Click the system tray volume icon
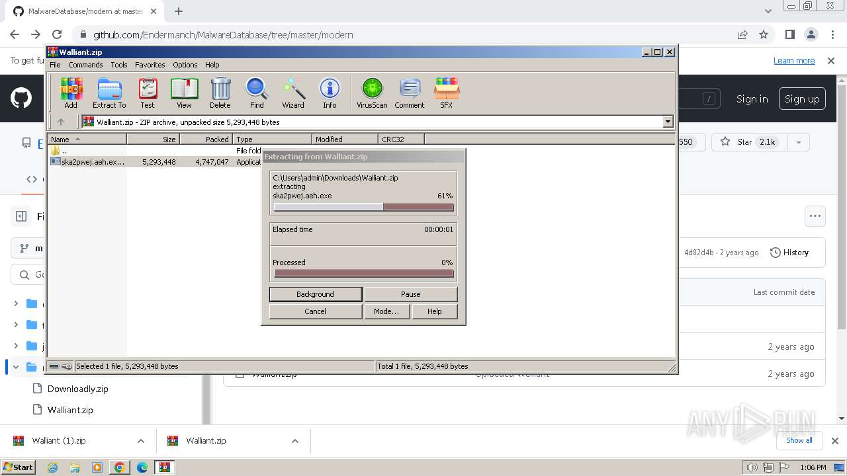Image resolution: width=847 pixels, height=476 pixels. pos(752,467)
